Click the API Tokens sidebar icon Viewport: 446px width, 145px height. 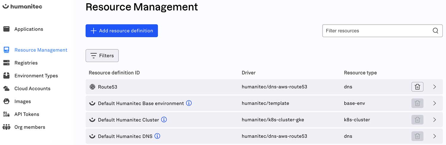pos(7,114)
